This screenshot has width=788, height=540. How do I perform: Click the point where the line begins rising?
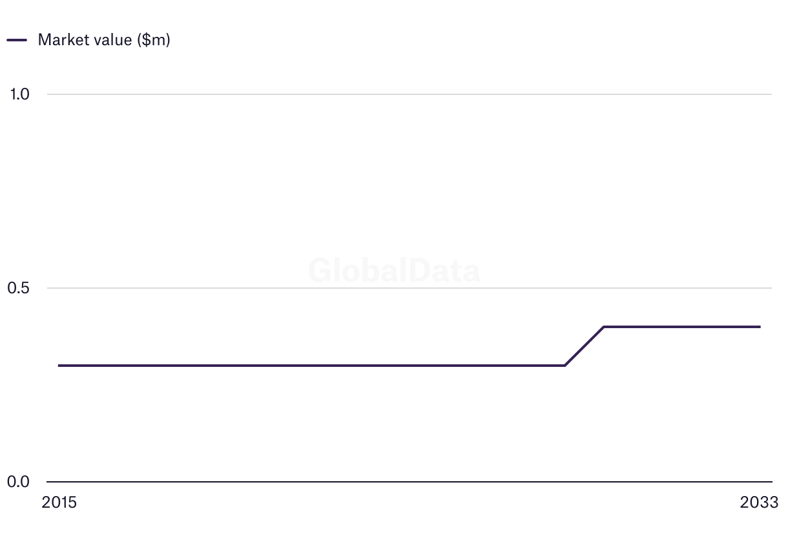(565, 366)
